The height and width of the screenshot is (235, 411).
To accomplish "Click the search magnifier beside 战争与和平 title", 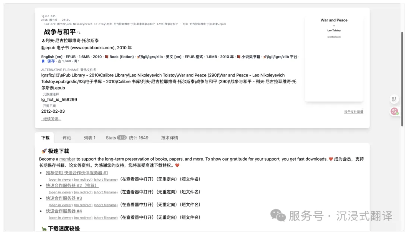I will tap(79, 32).
